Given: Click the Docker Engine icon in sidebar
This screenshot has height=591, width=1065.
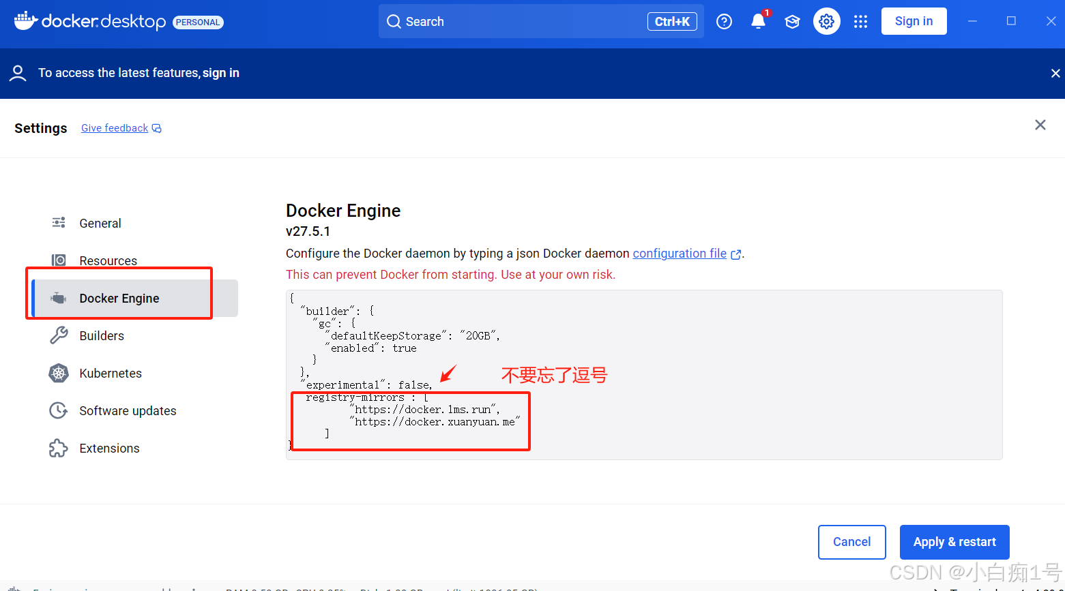Looking at the screenshot, I should click(x=59, y=298).
